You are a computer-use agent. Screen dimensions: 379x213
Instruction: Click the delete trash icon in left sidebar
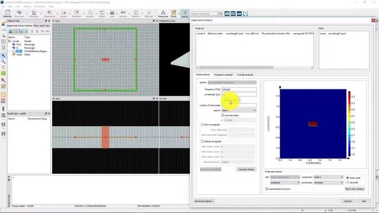point(4,47)
